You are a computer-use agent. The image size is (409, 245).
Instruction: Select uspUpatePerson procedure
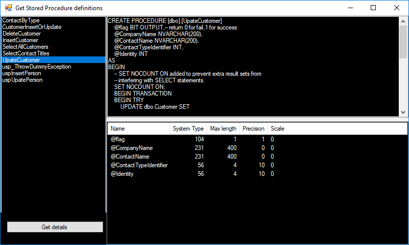click(x=54, y=80)
